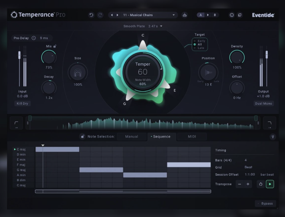This screenshot has height=217, width=285.
Task: Toggle the Dual Mono button
Action: coord(263,103)
